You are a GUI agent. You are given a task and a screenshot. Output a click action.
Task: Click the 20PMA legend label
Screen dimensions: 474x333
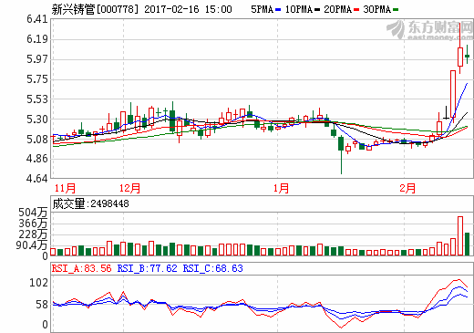pyautogui.click(x=337, y=9)
